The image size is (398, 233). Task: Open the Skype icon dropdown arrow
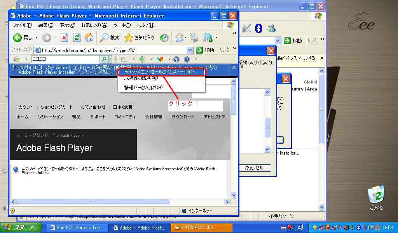(x=216, y=38)
